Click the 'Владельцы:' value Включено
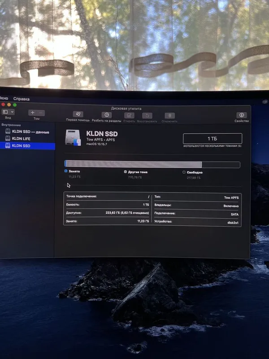Screen dimensions: 269x359 (231, 206)
